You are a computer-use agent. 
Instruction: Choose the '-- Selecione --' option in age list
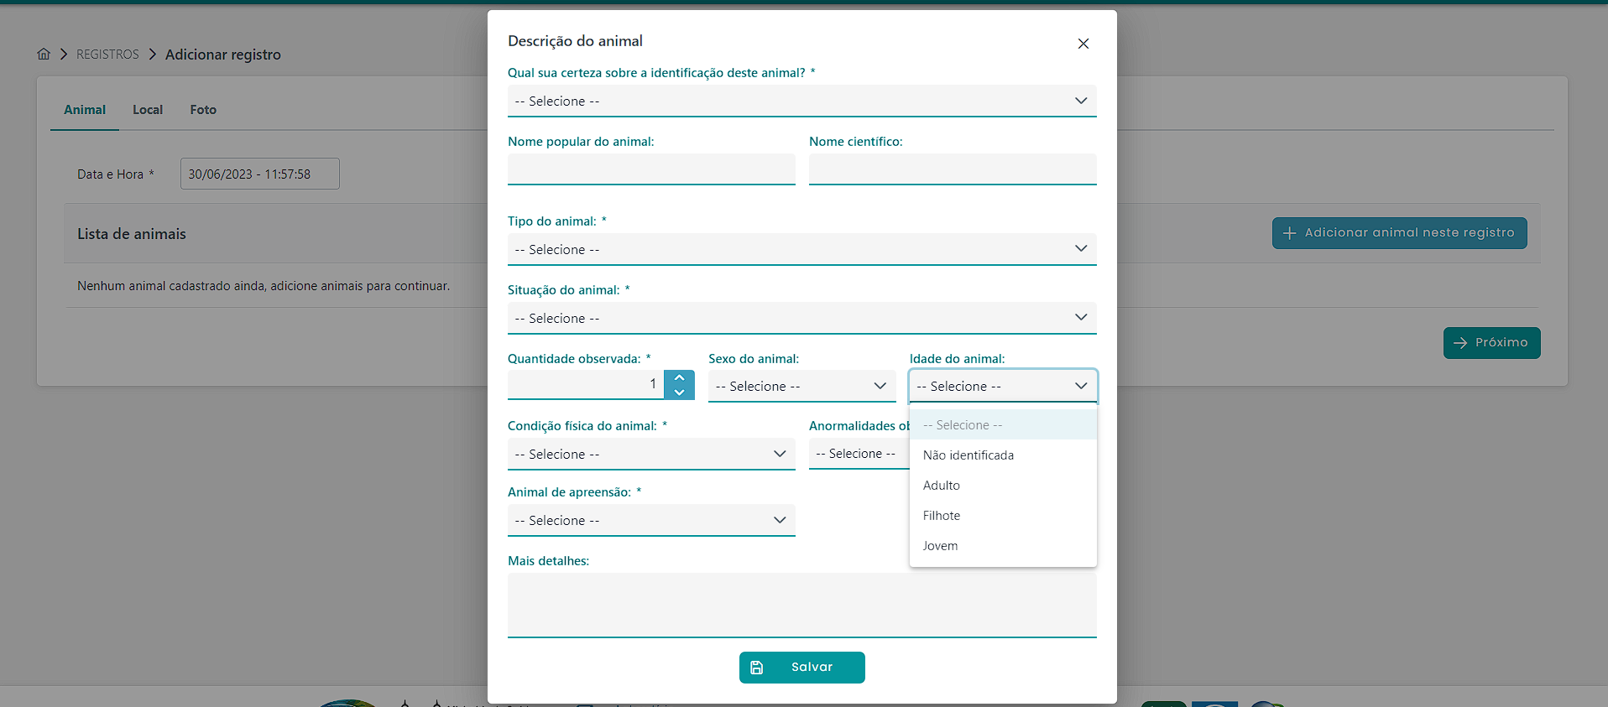coord(1003,425)
